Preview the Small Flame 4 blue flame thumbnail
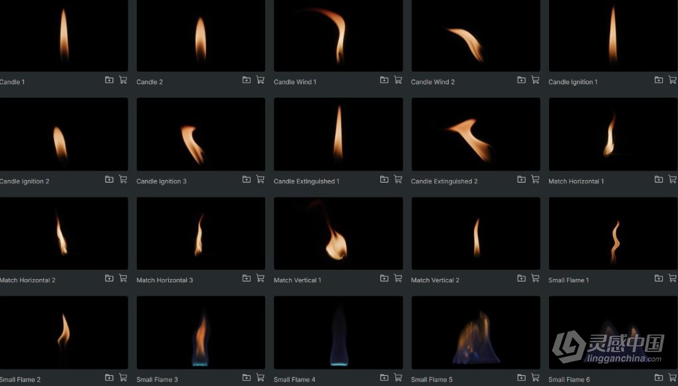The width and height of the screenshot is (678, 386). 338,332
